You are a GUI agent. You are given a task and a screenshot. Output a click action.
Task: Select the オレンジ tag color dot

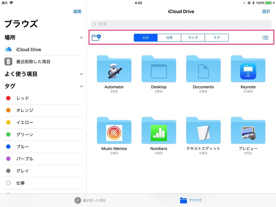(x=8, y=110)
